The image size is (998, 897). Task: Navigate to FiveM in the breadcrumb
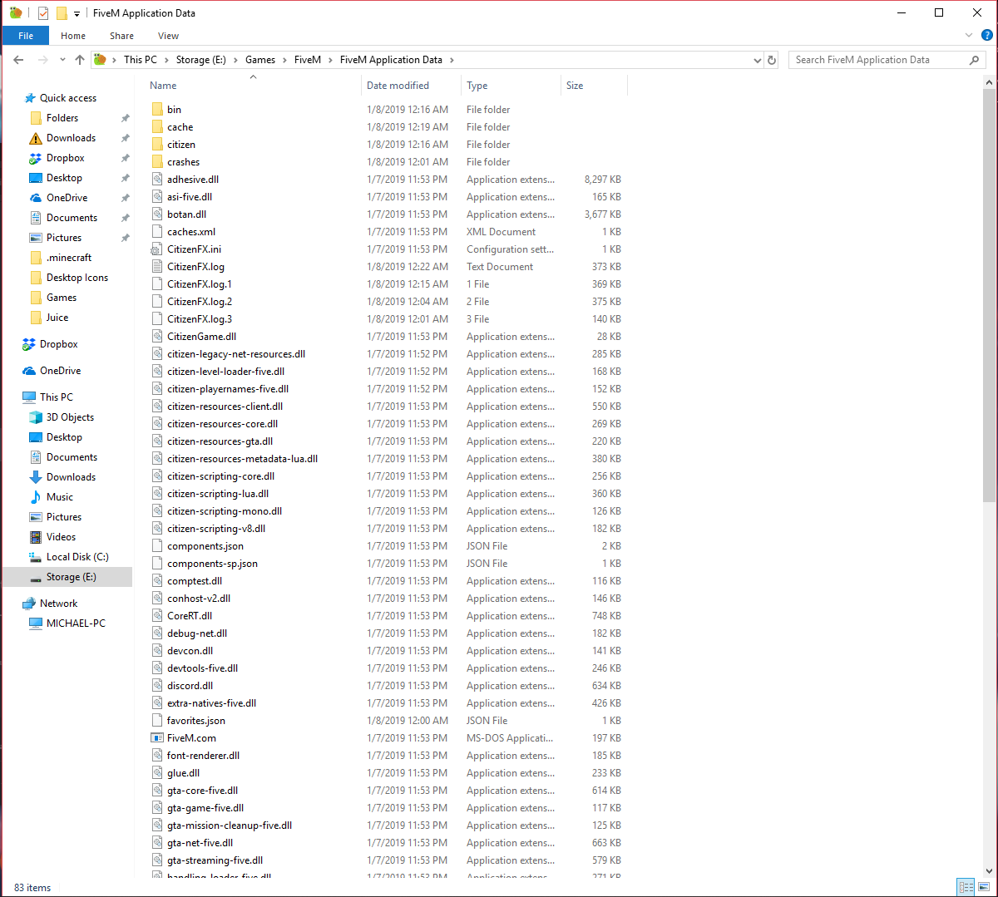tap(308, 60)
